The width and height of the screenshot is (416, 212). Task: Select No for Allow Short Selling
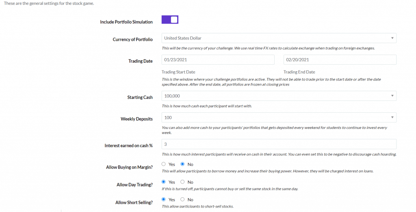182,199
